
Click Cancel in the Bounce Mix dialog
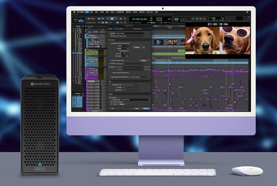pos(137,108)
